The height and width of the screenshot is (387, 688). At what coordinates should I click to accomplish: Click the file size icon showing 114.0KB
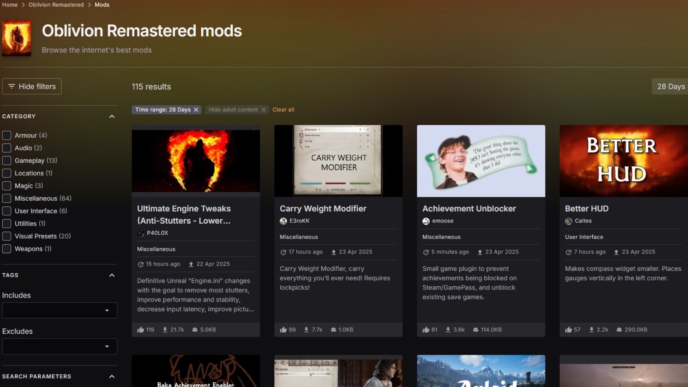tap(476, 330)
